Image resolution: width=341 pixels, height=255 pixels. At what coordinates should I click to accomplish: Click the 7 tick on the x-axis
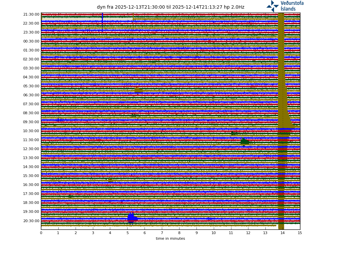click(x=162, y=233)
